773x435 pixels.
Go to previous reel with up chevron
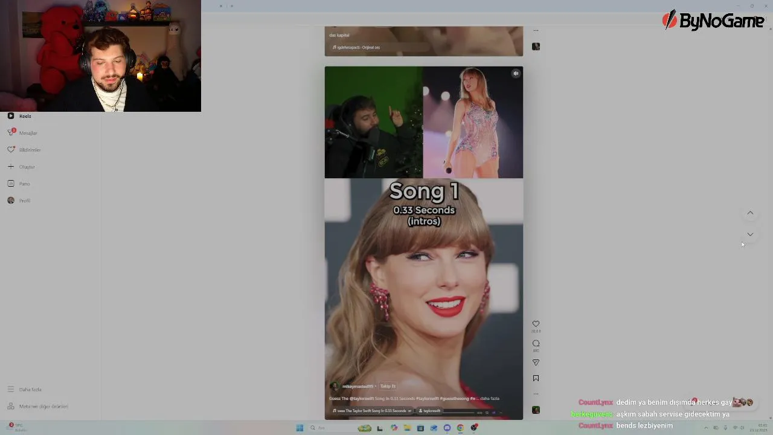click(x=750, y=213)
